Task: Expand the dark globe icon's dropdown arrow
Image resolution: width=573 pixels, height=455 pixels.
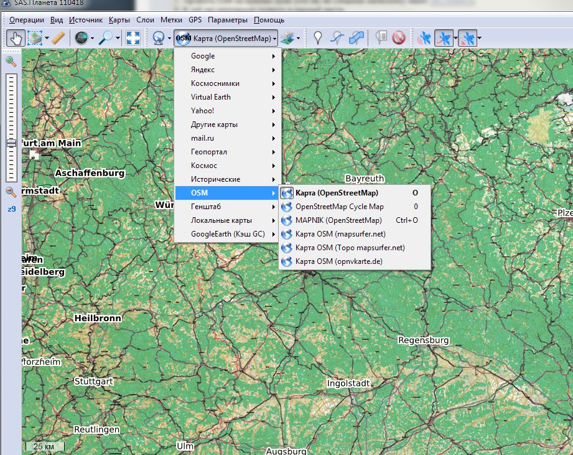Action: (92, 38)
